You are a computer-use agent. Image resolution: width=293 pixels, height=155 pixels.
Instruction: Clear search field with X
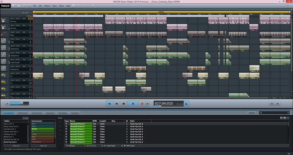click(x=288, y=113)
